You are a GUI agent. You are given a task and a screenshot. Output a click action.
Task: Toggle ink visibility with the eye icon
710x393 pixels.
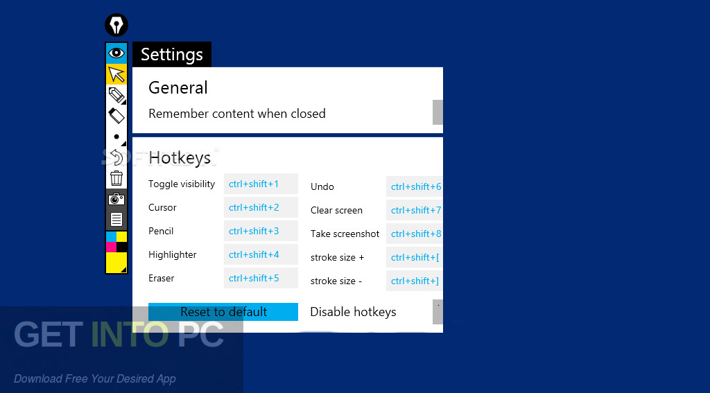tap(116, 53)
